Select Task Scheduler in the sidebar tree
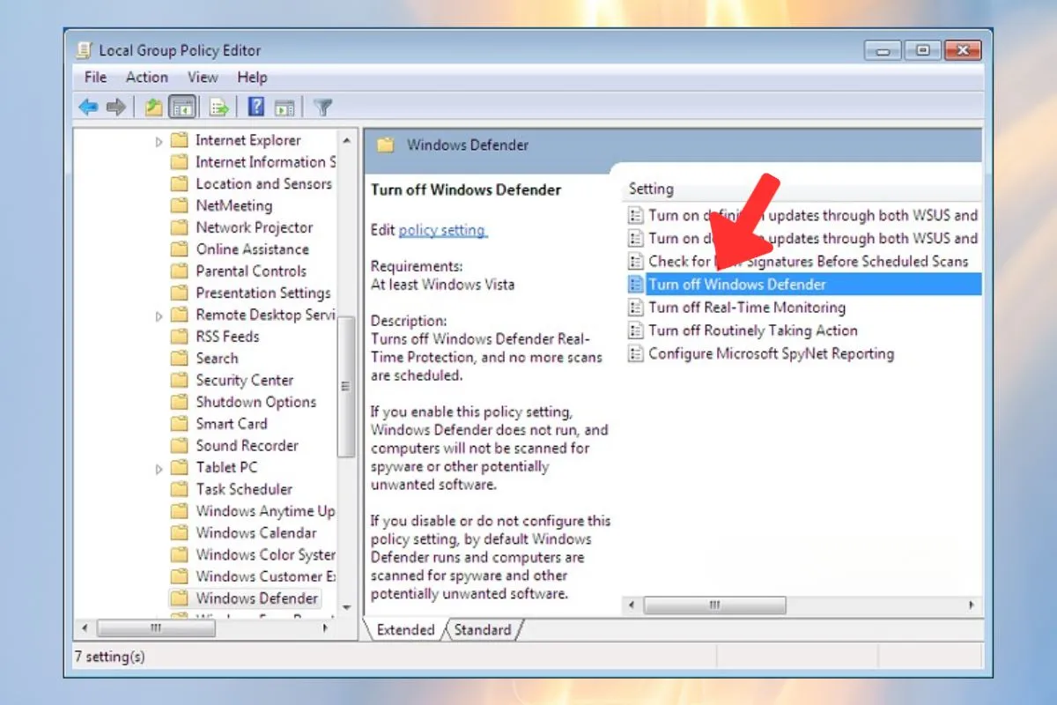 tap(243, 489)
